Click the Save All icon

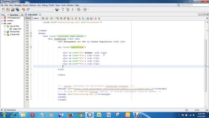(x=17, y=10)
